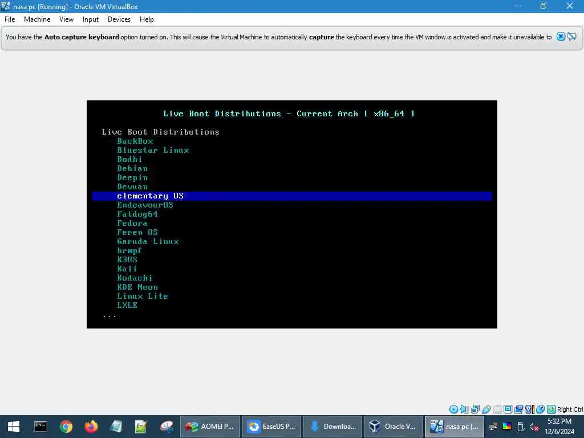Image resolution: width=584 pixels, height=438 pixels.
Task: Click the Live Boot Distributions heading
Action: [x=160, y=132]
